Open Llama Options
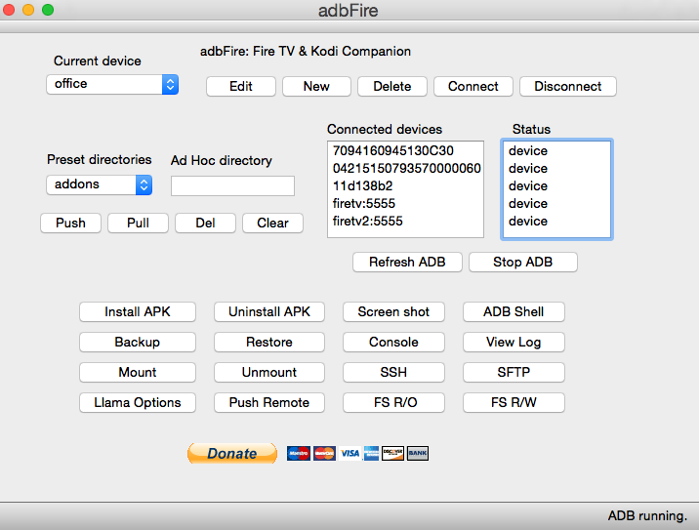 pos(138,403)
